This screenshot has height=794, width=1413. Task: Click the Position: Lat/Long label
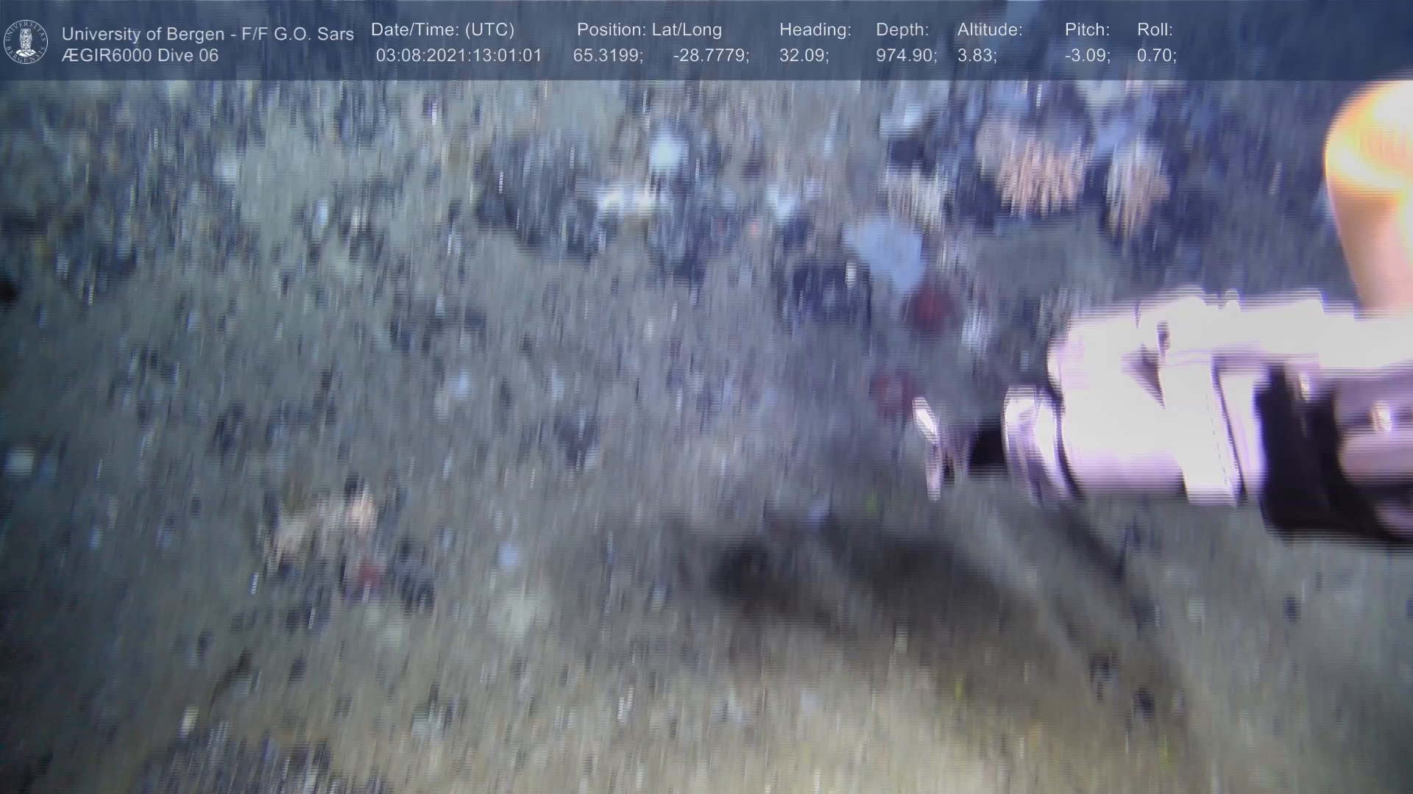[x=649, y=30]
